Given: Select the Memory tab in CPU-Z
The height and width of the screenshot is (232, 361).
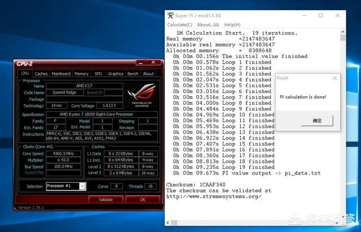Looking at the screenshot, I should coord(81,74).
